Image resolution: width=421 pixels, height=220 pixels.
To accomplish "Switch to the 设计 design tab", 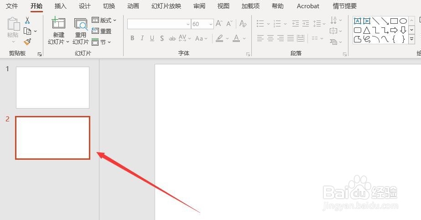I will click(84, 6).
